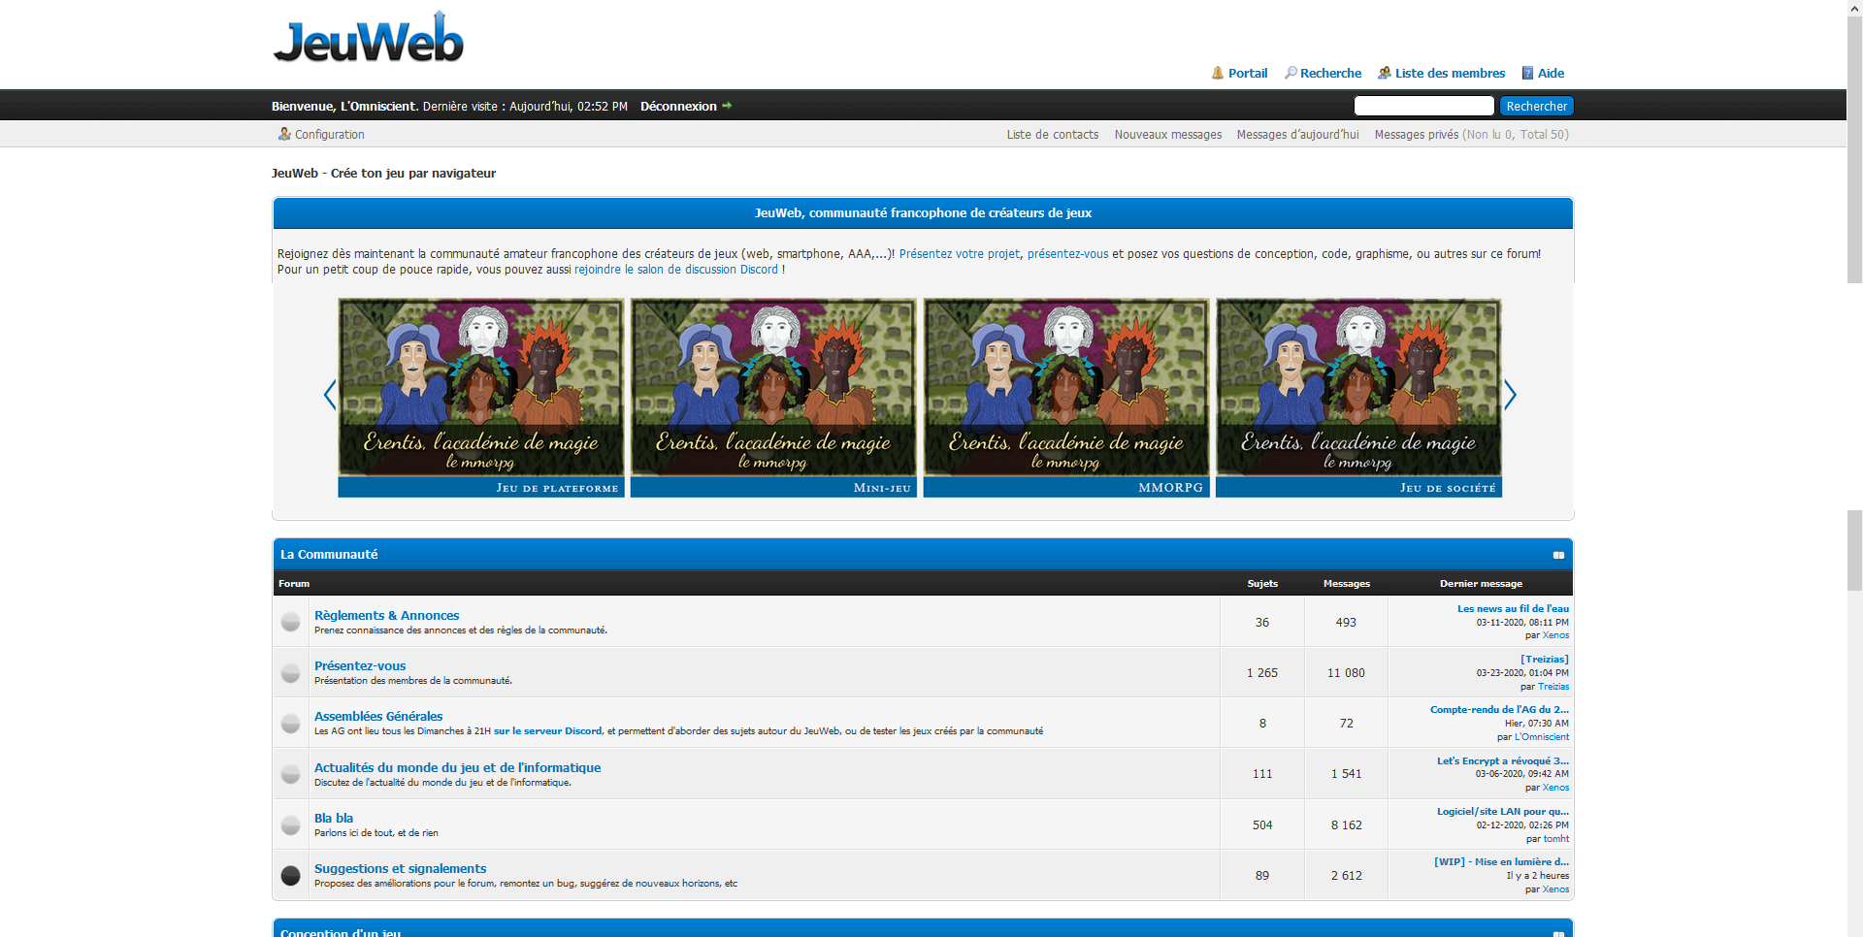Open last post Let's Encrypt a révoqué 3...
This screenshot has height=937, width=1863.
click(1502, 761)
